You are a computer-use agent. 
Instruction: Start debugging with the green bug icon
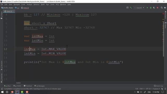pos(151,8)
